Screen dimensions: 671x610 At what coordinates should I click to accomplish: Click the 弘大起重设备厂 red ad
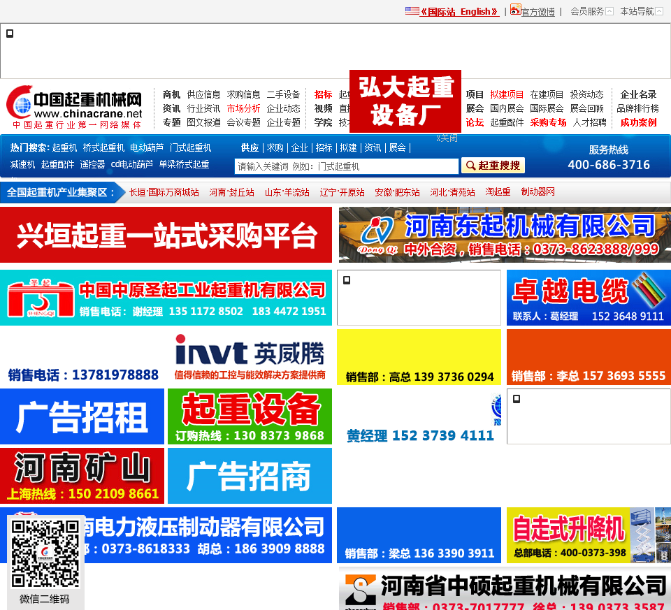[405, 101]
